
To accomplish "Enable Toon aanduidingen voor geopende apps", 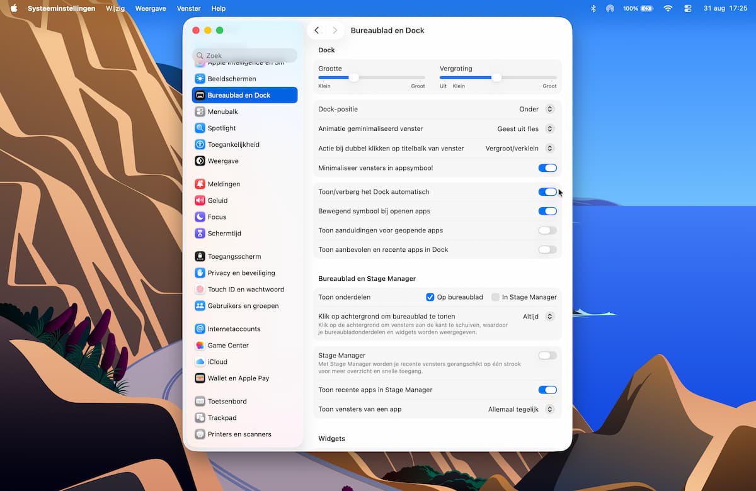I will [547, 230].
